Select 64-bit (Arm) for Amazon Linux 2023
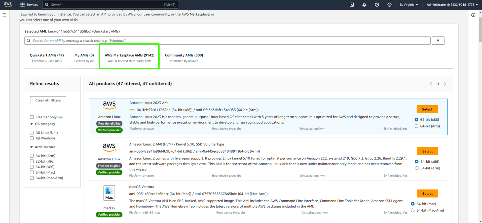This screenshot has width=482, height=223. (x=416, y=126)
